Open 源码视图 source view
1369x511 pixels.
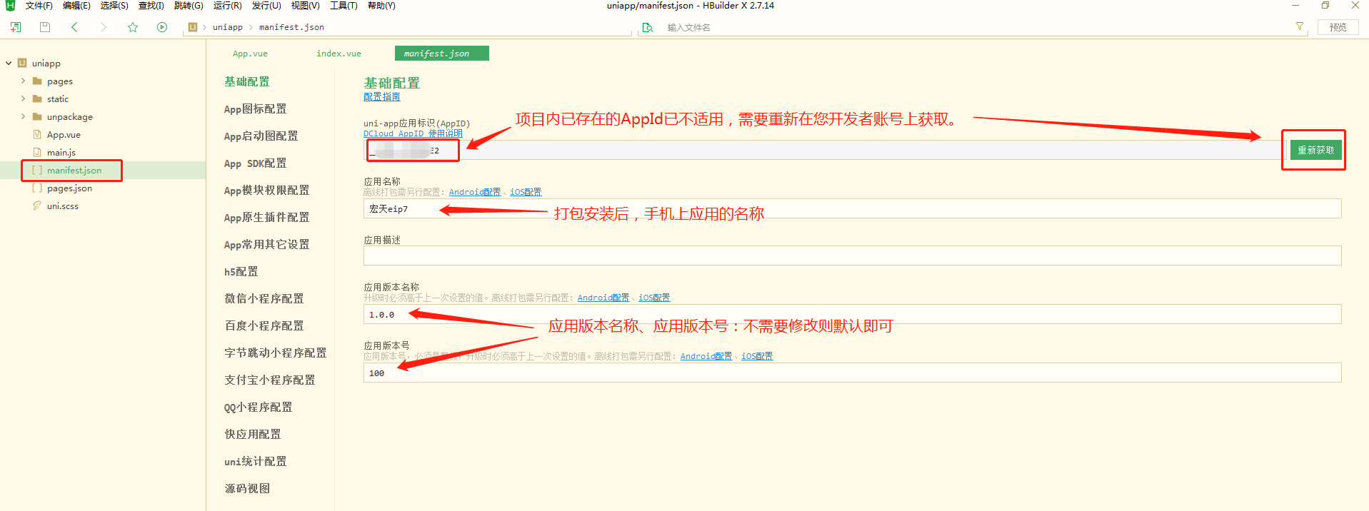point(247,488)
